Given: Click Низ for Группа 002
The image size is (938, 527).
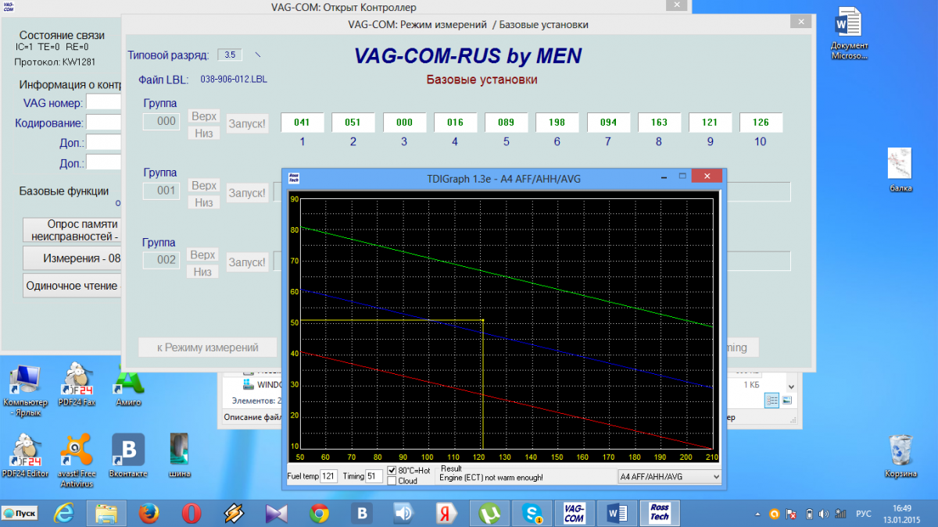Looking at the screenshot, I should [x=203, y=272].
